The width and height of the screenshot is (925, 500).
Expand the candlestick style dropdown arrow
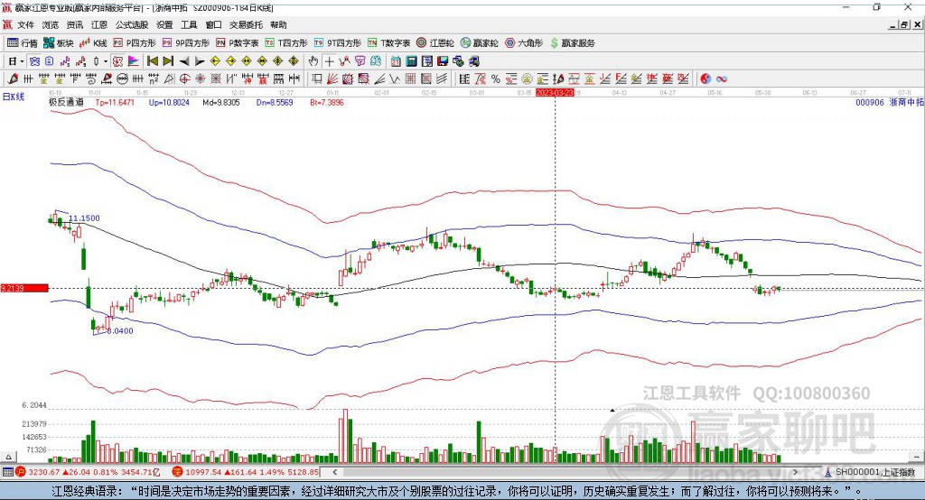(106, 61)
